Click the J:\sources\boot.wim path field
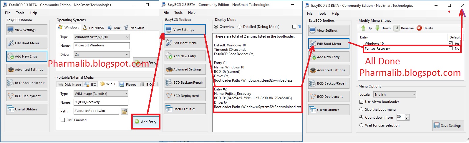 [x=96, y=111]
